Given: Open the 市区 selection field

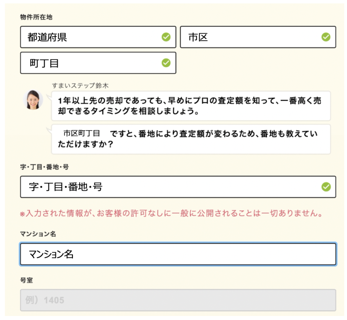Looking at the screenshot, I should [x=244, y=37].
